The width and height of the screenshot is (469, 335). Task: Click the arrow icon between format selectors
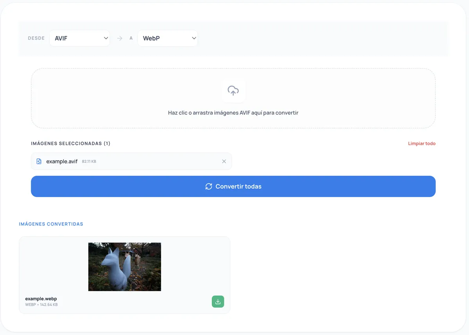[x=119, y=38]
